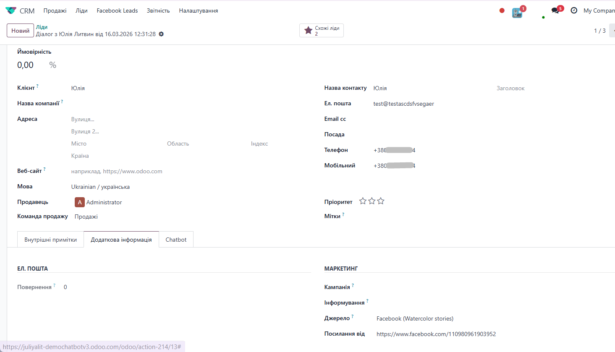Viewport: 615px width, 352px height.
Task: Set priority to the second star
Action: click(372, 201)
